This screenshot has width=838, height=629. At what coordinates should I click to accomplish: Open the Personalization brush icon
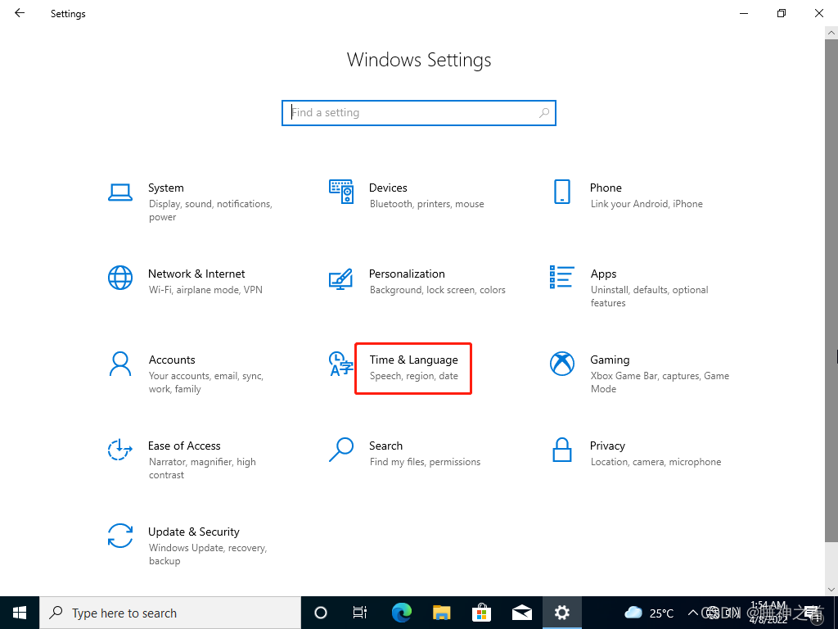(x=341, y=278)
